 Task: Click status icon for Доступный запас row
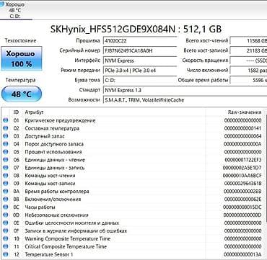pyautogui.click(x=5, y=136)
